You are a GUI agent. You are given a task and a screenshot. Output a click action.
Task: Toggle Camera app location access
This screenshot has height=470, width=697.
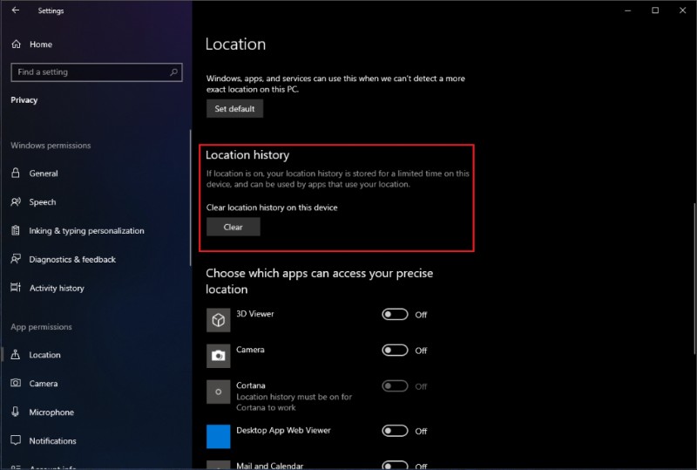point(395,351)
